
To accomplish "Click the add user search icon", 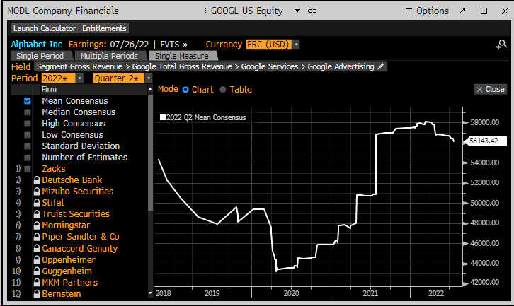I will click(x=501, y=45).
